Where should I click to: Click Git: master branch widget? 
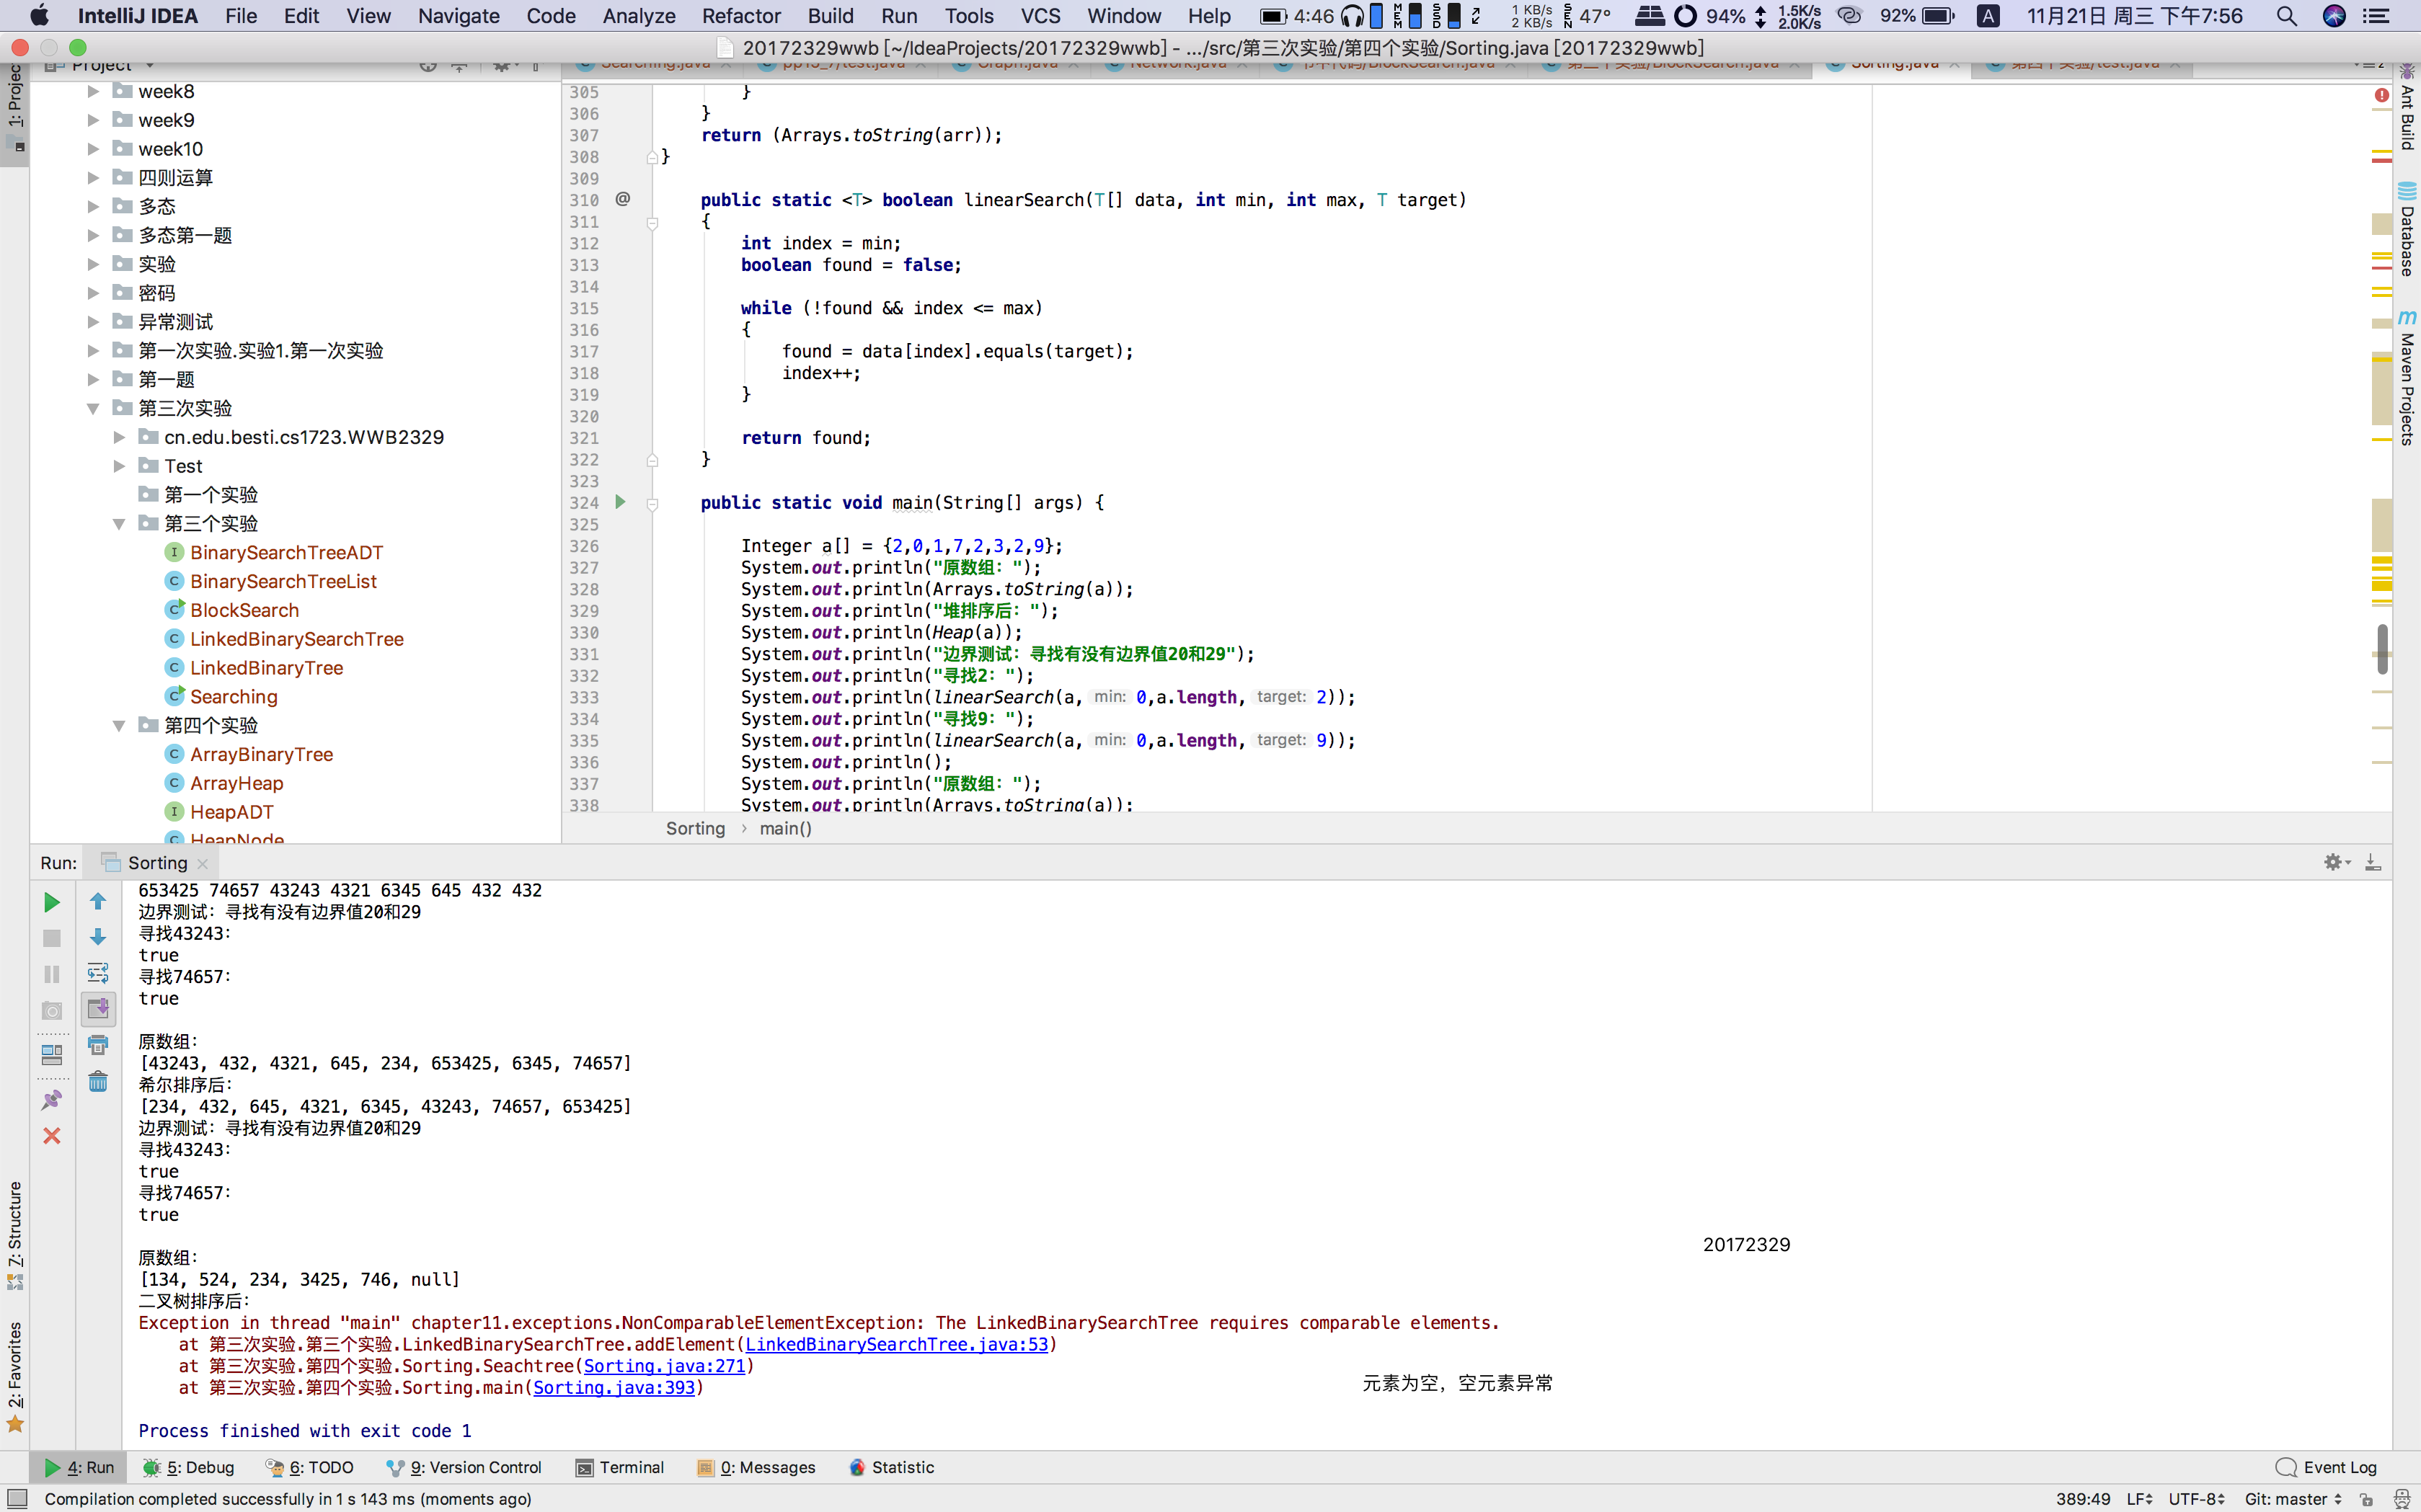tap(2293, 1498)
